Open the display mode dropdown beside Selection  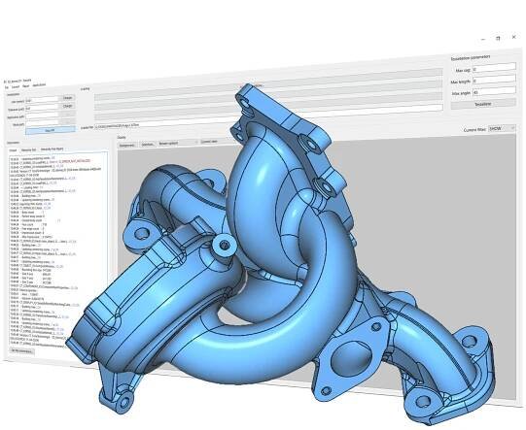click(178, 143)
